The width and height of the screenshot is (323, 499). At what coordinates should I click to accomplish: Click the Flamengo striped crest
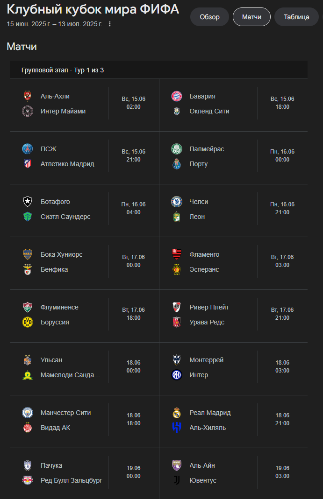click(x=177, y=254)
